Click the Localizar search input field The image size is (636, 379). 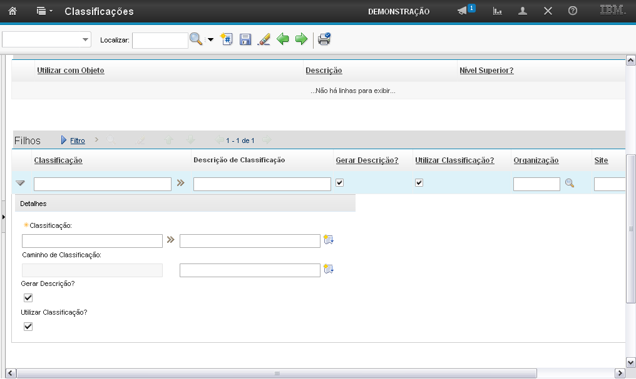[x=160, y=40]
